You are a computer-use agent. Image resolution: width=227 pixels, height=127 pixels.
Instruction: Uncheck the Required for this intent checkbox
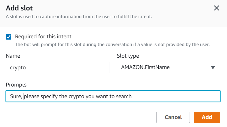[9, 37]
